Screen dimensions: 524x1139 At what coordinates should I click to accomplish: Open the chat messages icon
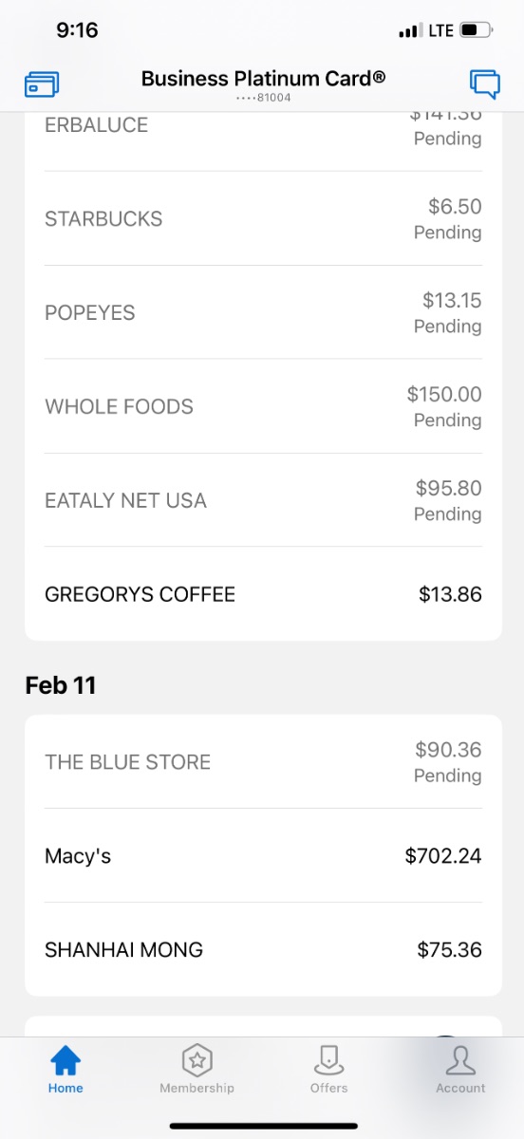[x=485, y=84]
